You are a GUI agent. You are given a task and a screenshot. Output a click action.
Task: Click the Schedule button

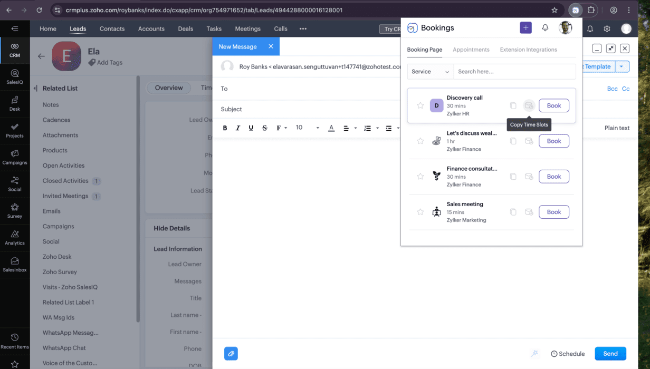(x=568, y=354)
